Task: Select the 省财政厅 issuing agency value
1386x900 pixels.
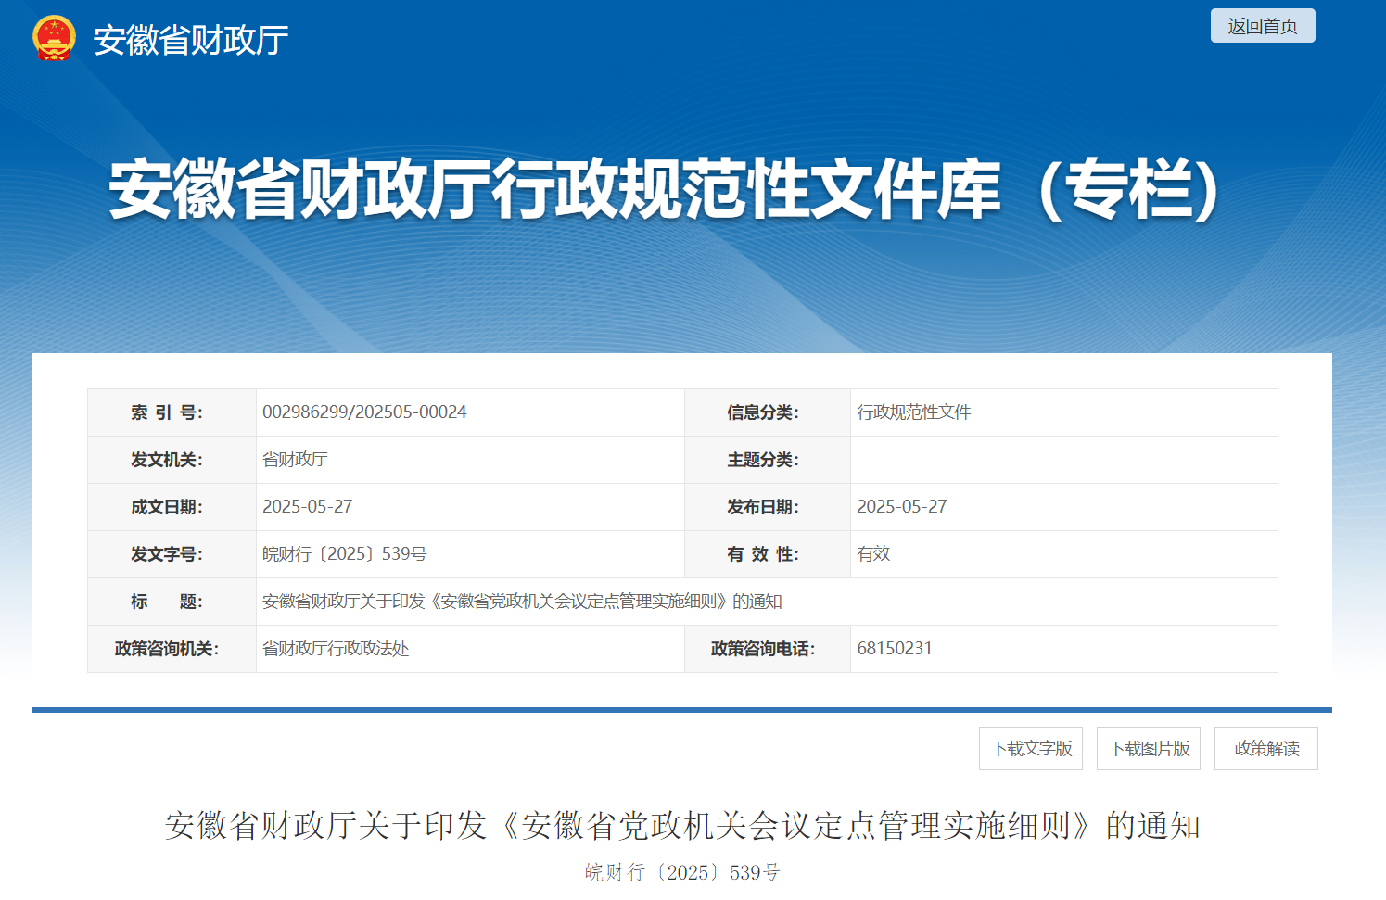Action: coord(295,460)
